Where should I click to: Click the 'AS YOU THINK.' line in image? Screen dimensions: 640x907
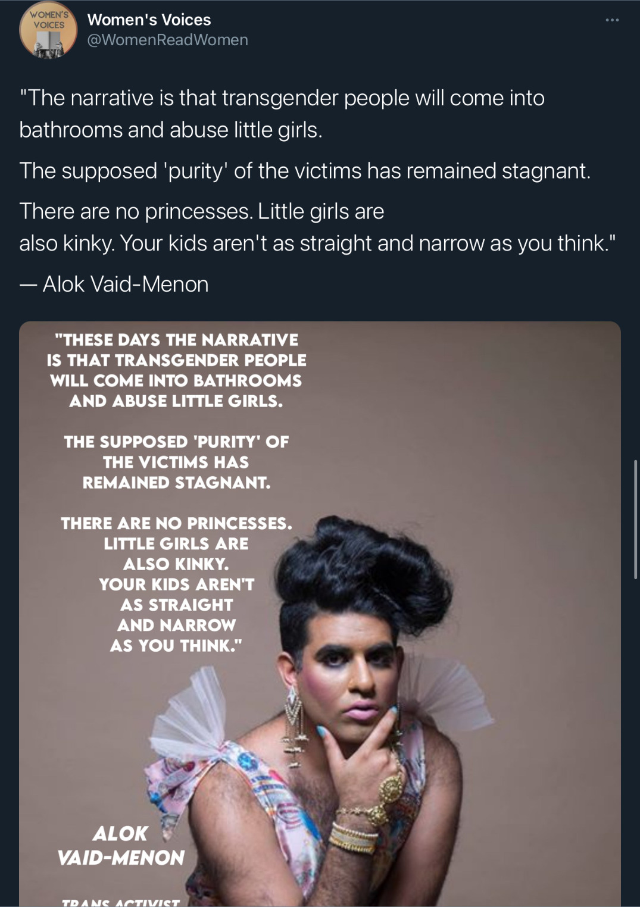(176, 646)
